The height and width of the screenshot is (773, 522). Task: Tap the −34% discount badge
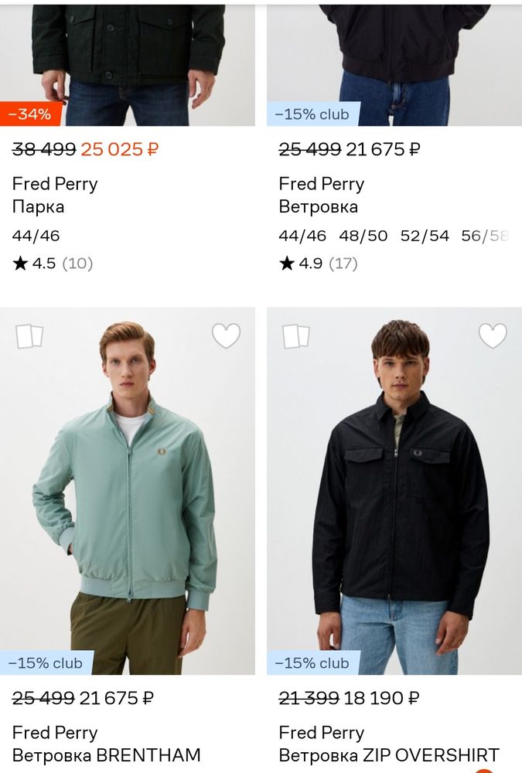point(29,114)
